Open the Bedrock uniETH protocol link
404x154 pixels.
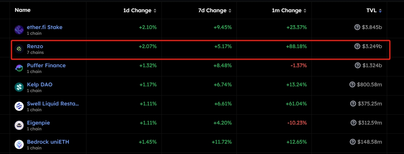48,142
